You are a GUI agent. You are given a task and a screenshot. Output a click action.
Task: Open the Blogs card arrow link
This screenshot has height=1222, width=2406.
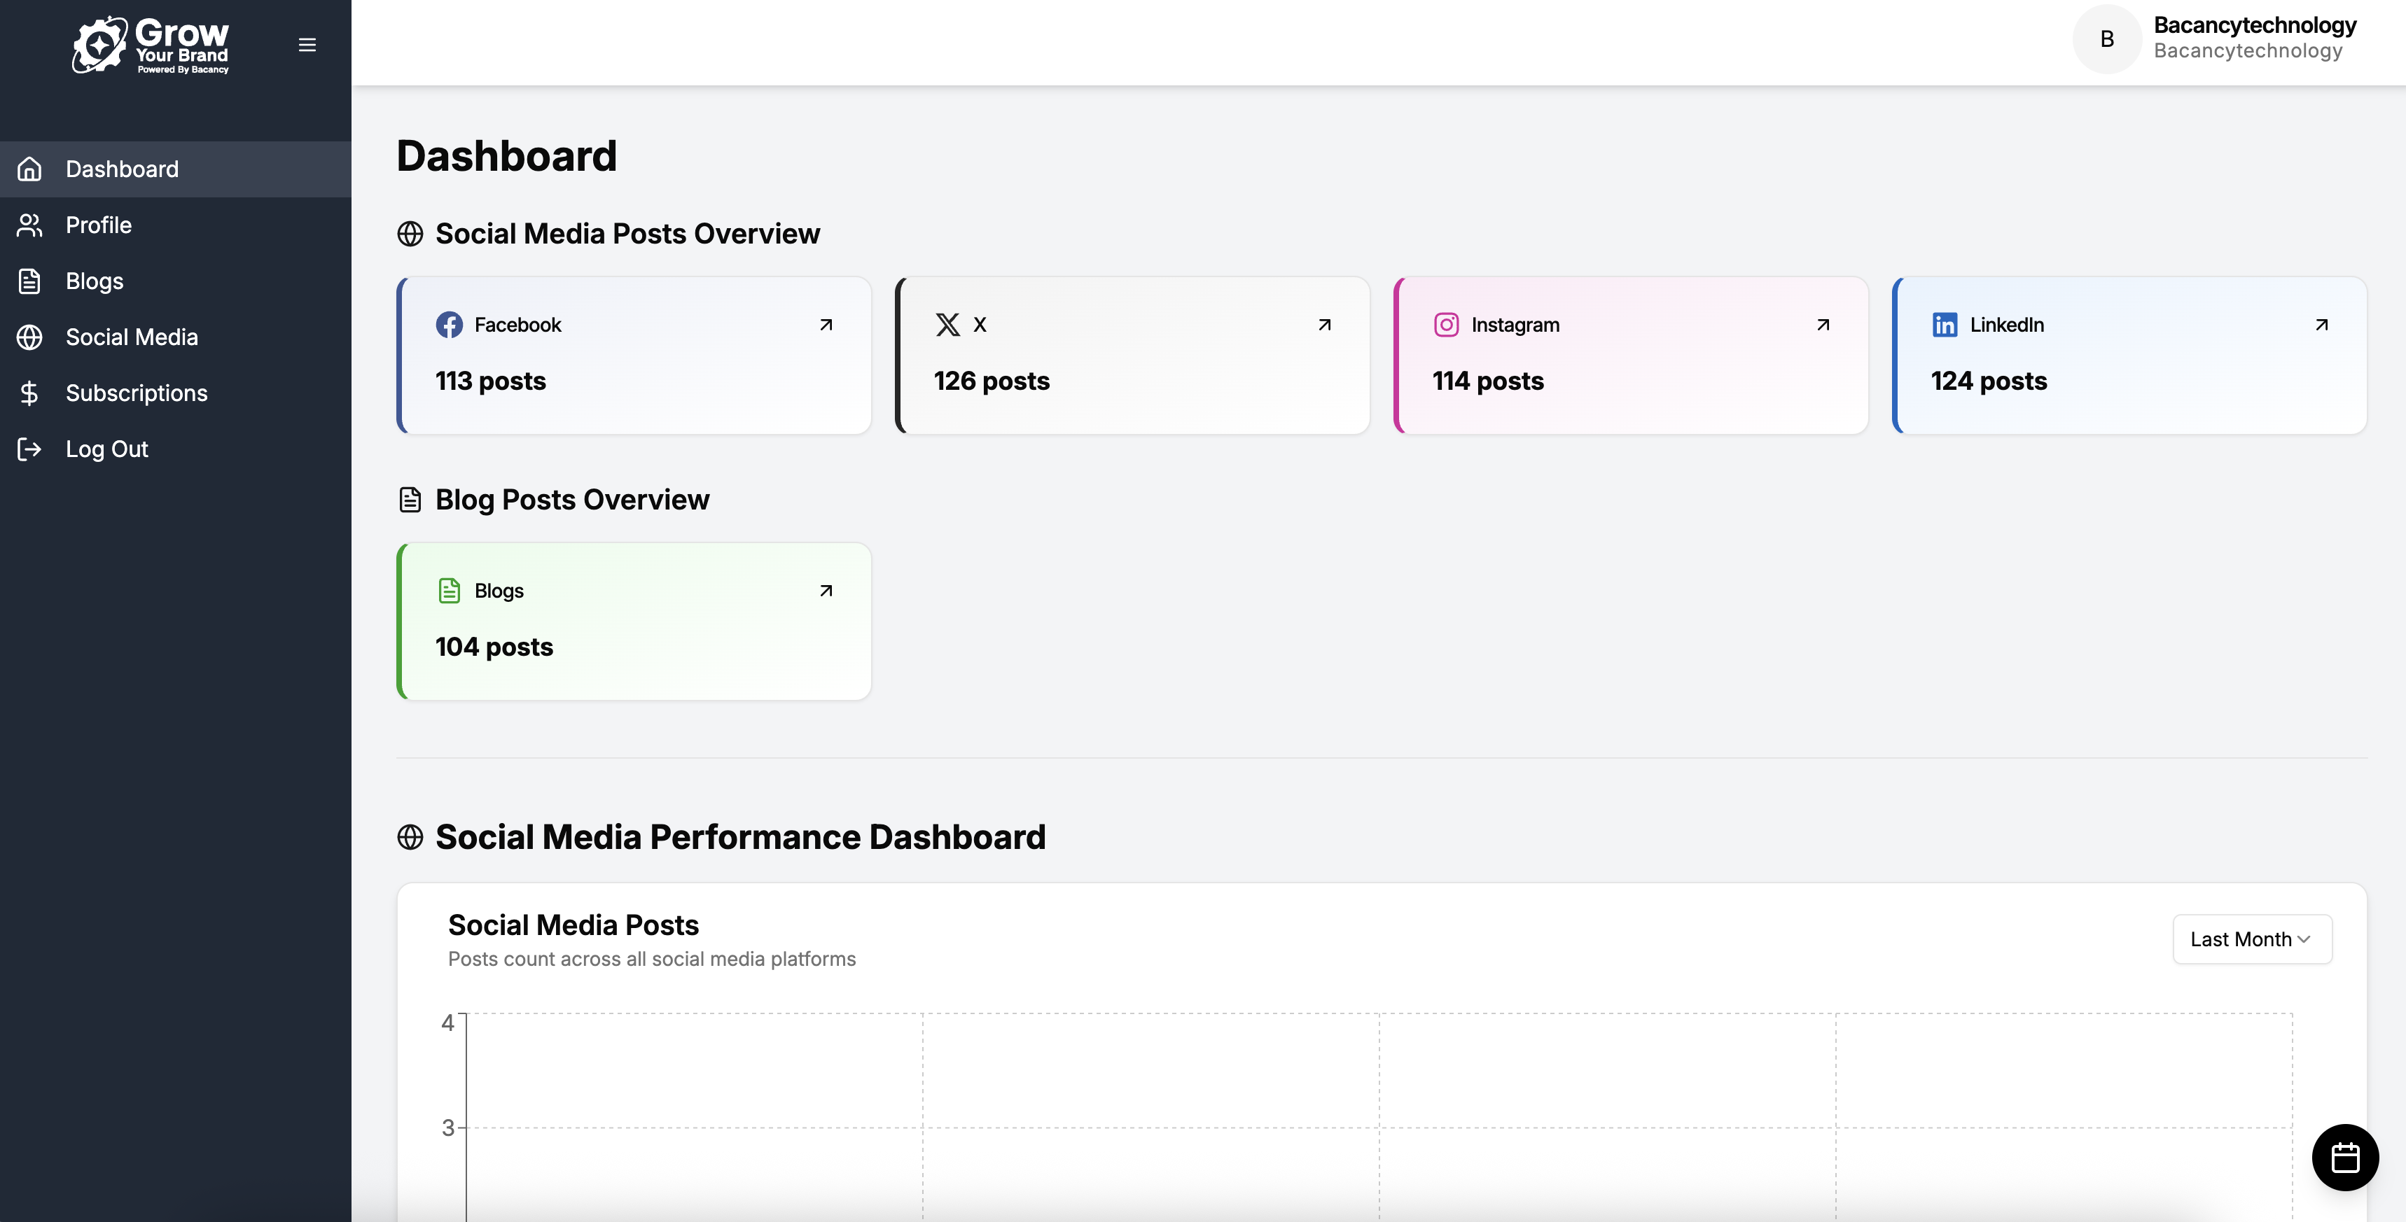[826, 590]
